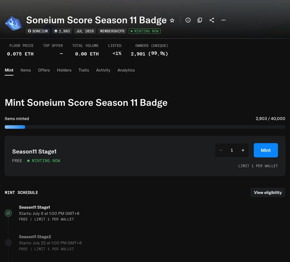Screen dimensions: 290x262
Task: Click the TOP OFFER dash value
Action: [x=61, y=54]
